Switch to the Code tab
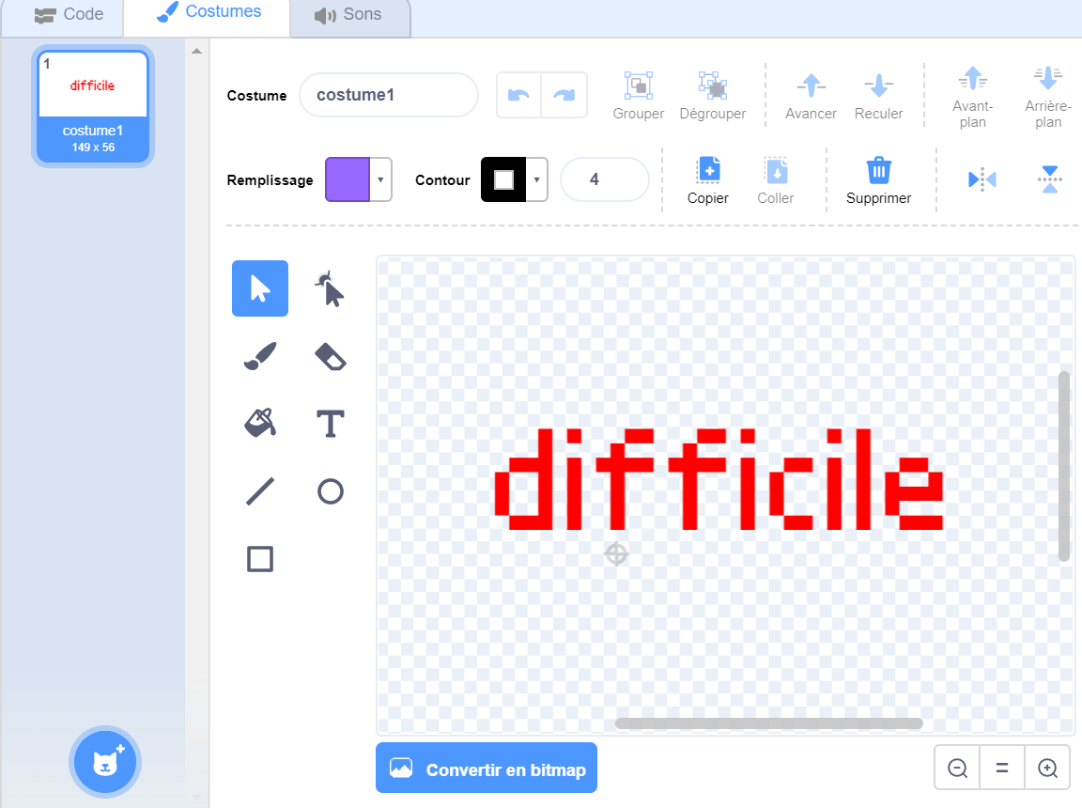The width and height of the screenshot is (1082, 808). (70, 15)
